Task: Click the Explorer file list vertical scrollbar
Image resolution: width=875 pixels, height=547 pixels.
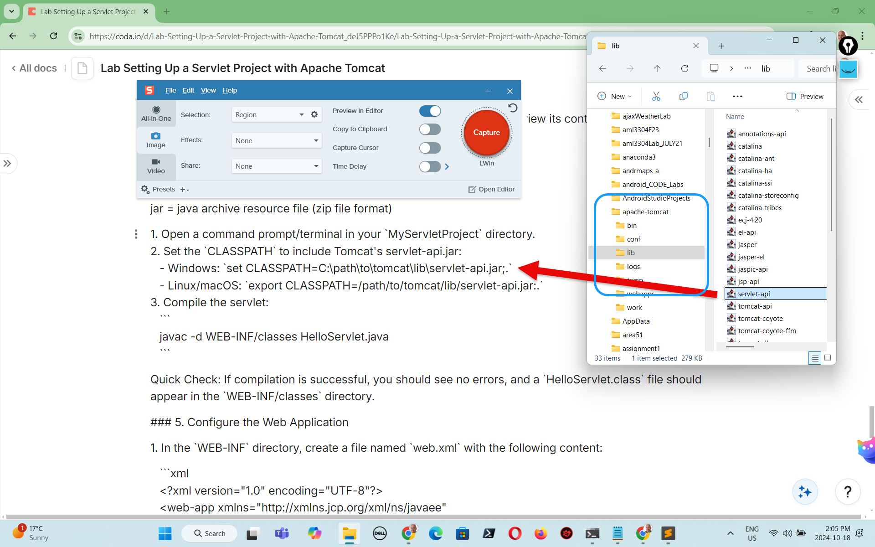Action: (x=831, y=174)
